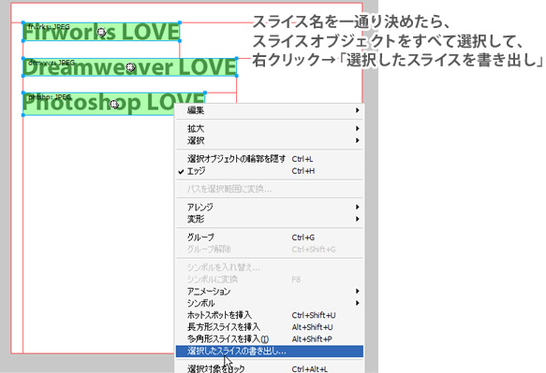This screenshot has width=546, height=373.
Task: Expand the 拡大 submenu
Action: click(270, 129)
